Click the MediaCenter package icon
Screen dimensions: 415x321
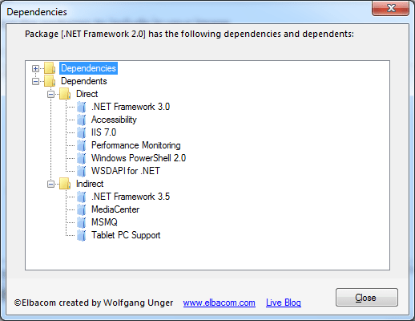tap(82, 209)
